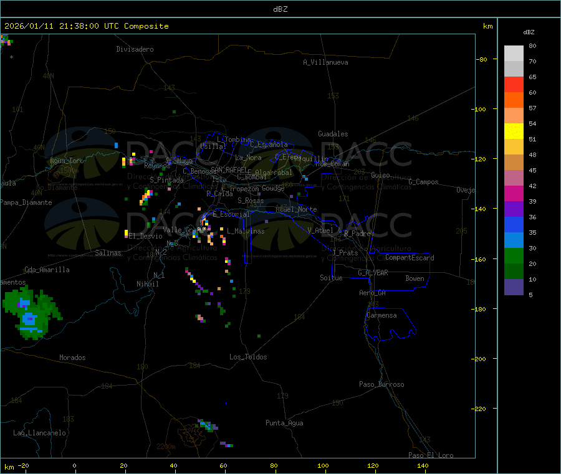Click the '60' tick on the horizontal axis
This screenshot has width=561, height=474.
tap(223, 465)
